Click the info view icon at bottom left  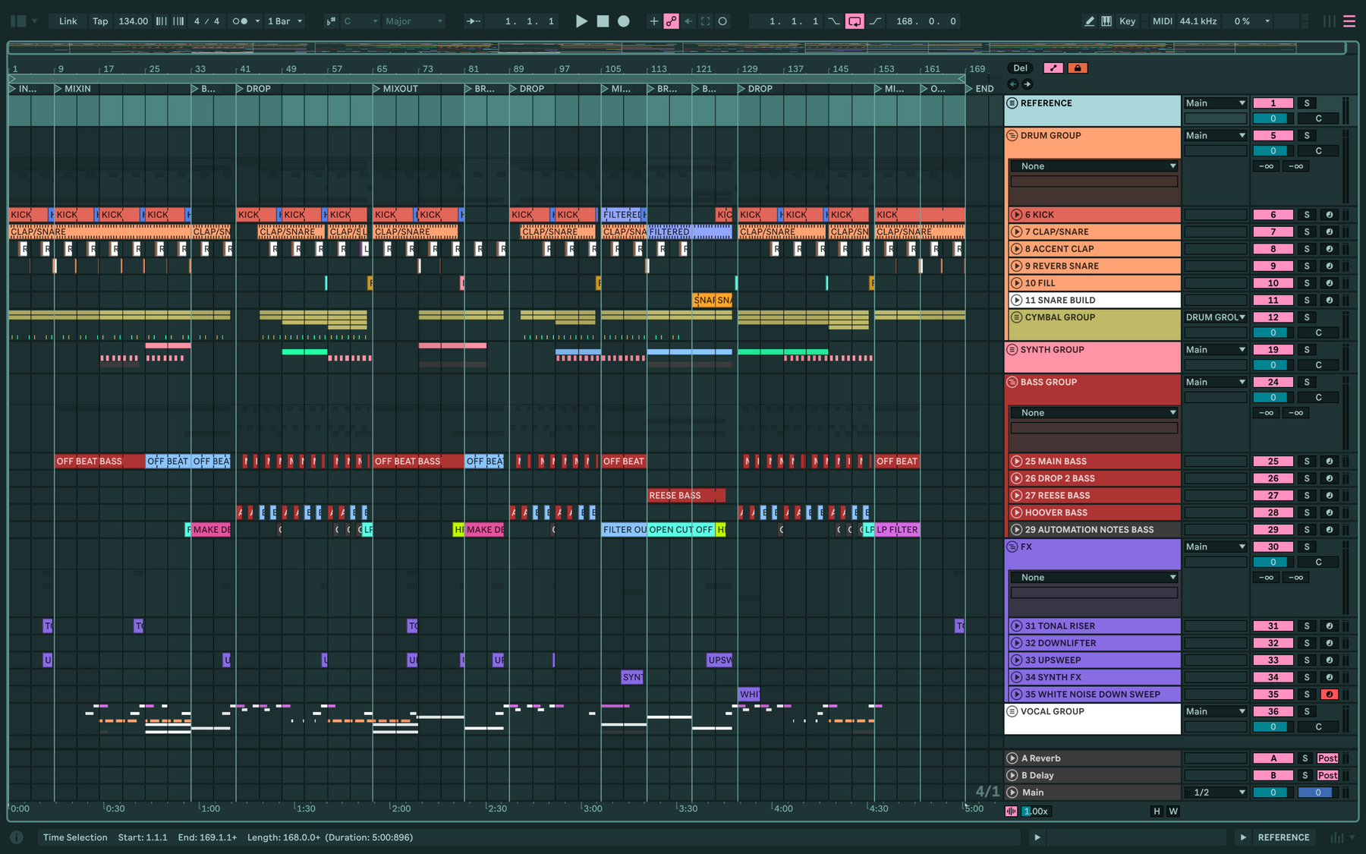(17, 837)
